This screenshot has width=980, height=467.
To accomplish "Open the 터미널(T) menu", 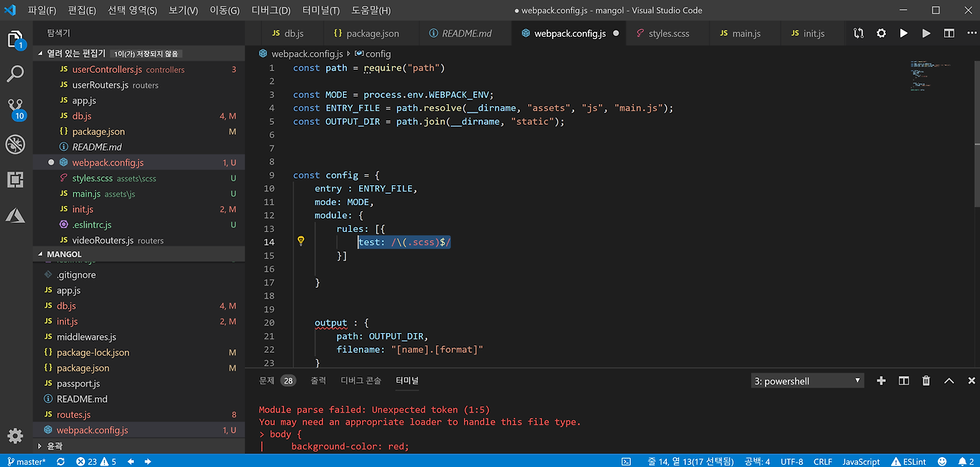I will tap(321, 11).
